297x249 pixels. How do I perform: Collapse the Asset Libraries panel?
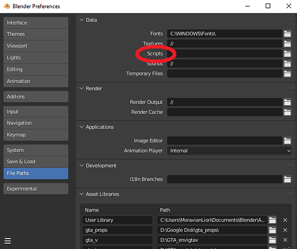coord(81,194)
